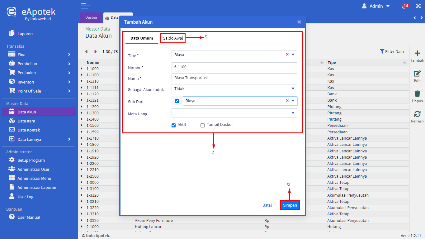
Task: Click the Refresh arrows icon
Action: 417,114
